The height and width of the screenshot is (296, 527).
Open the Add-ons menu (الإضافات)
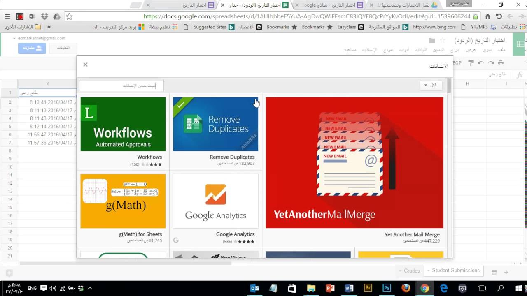tap(370, 50)
